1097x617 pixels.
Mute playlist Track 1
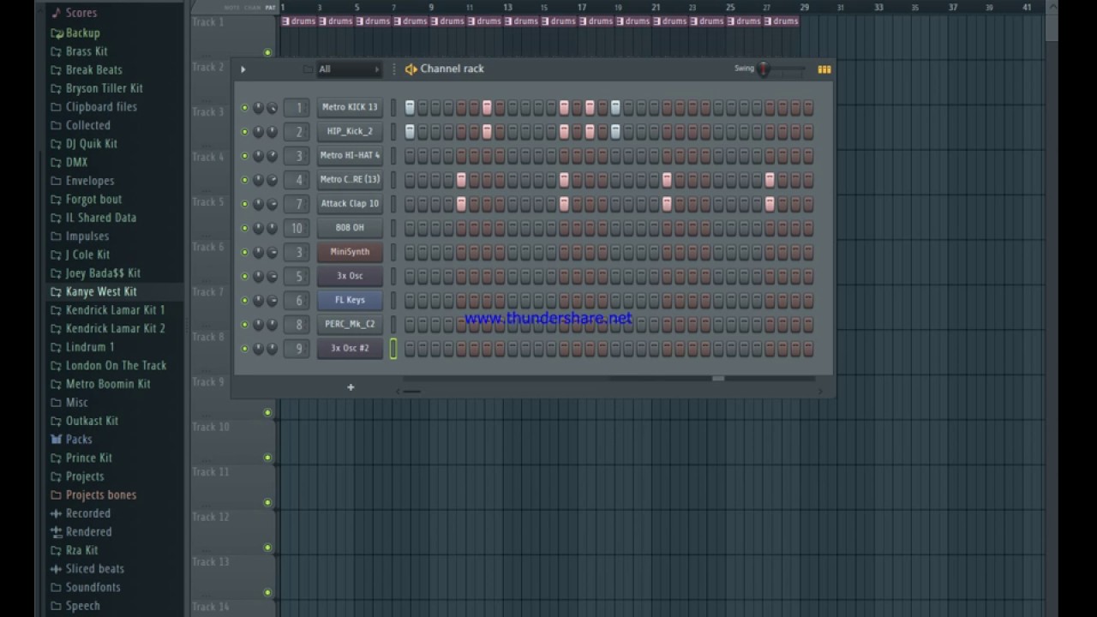pyautogui.click(x=267, y=53)
